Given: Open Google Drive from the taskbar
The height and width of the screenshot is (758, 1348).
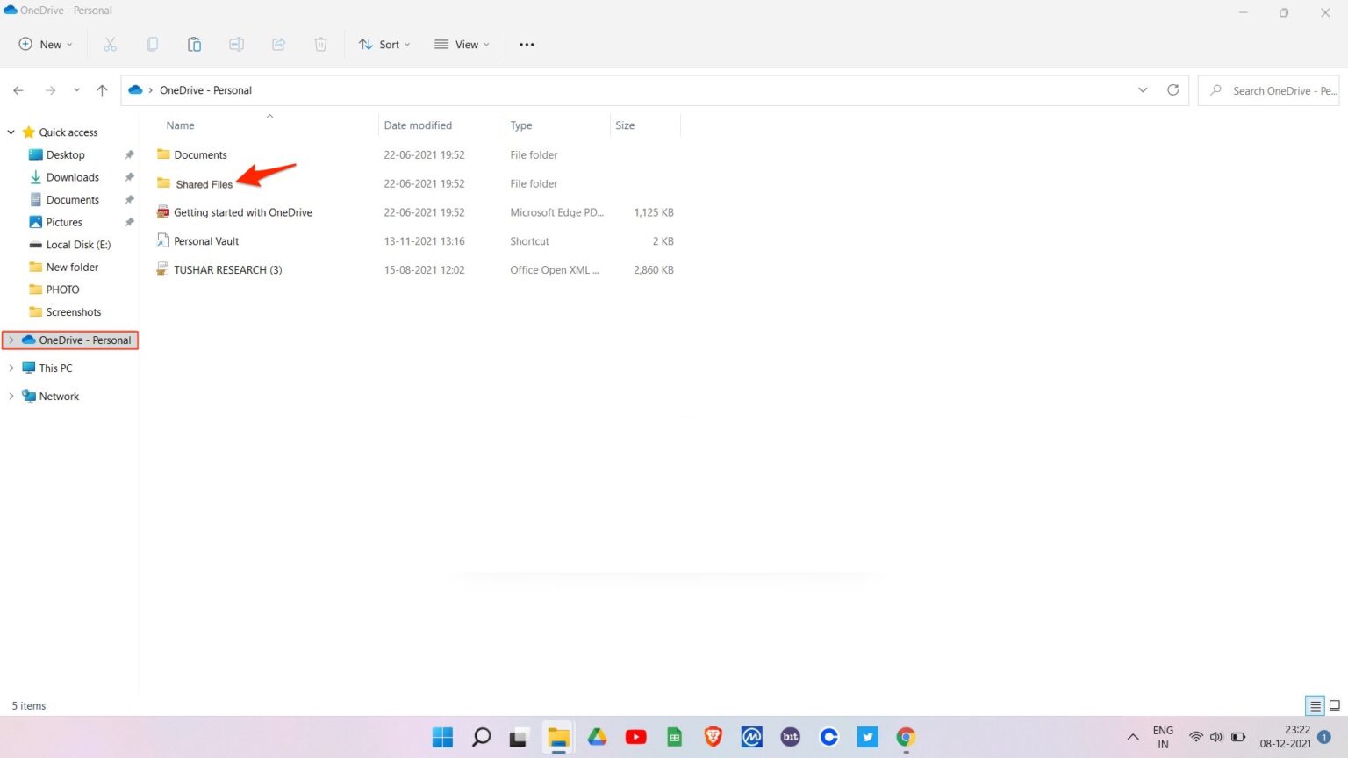Looking at the screenshot, I should pyautogui.click(x=597, y=737).
